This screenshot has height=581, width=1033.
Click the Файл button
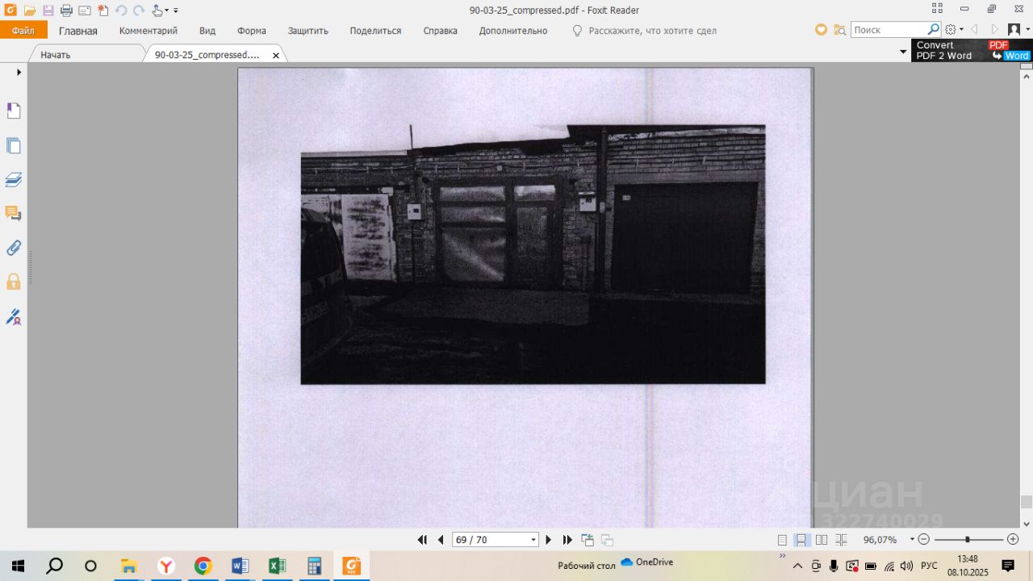click(23, 31)
